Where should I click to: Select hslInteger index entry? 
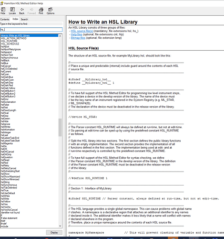6,132
